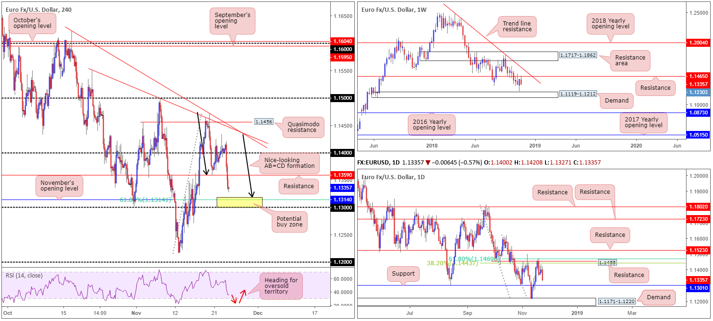This screenshot has height=321, width=713.
Task: Click the 'Dec' date on 240 chart axis
Action: click(x=257, y=313)
